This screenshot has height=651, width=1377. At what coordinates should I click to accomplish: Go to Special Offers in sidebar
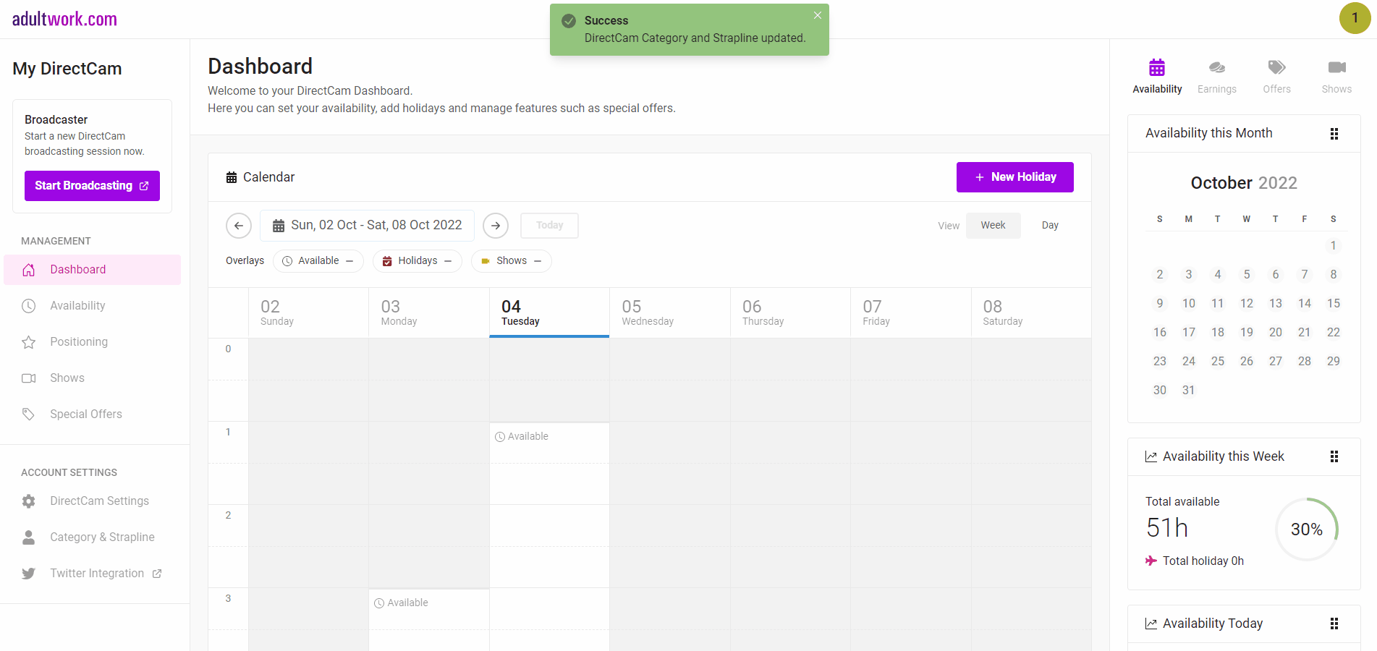coord(85,414)
